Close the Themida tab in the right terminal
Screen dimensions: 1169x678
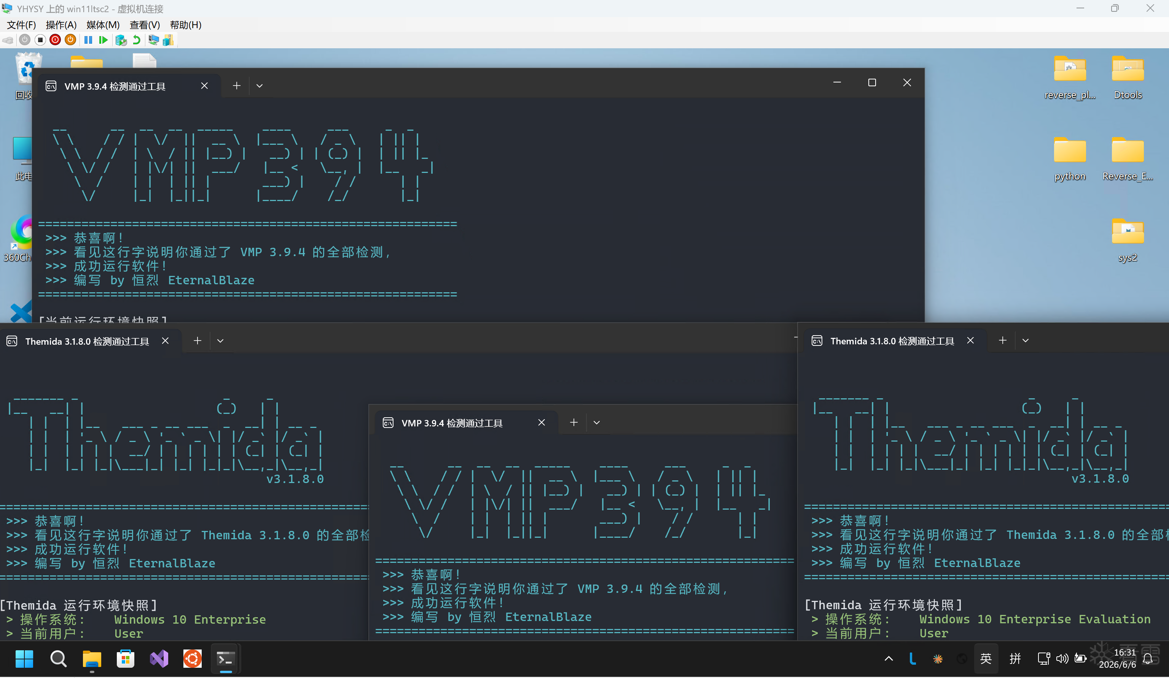(x=970, y=341)
